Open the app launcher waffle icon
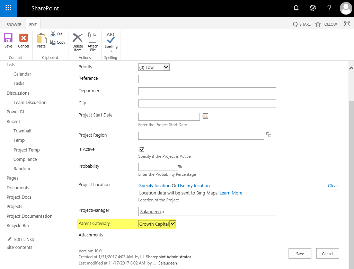Viewport: 354px width, 269px height. pos(8,8)
